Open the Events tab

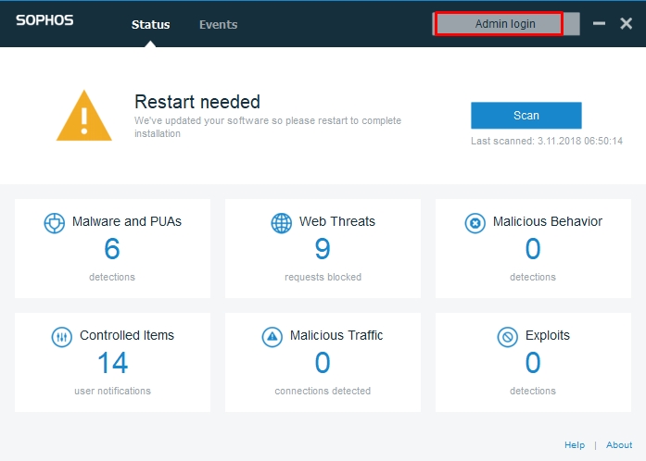219,25
